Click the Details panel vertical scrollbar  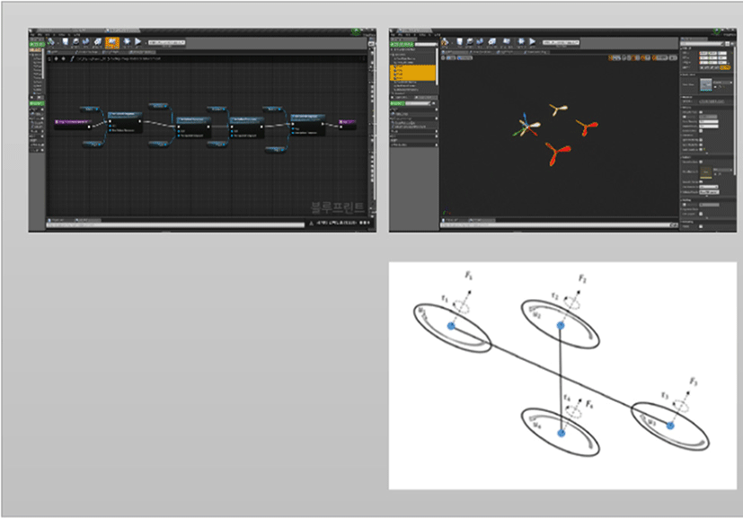733,109
